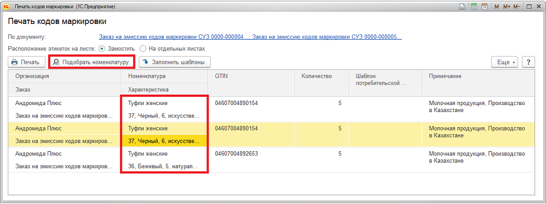Click the Печать button
The image size is (546, 204).
(26, 63)
